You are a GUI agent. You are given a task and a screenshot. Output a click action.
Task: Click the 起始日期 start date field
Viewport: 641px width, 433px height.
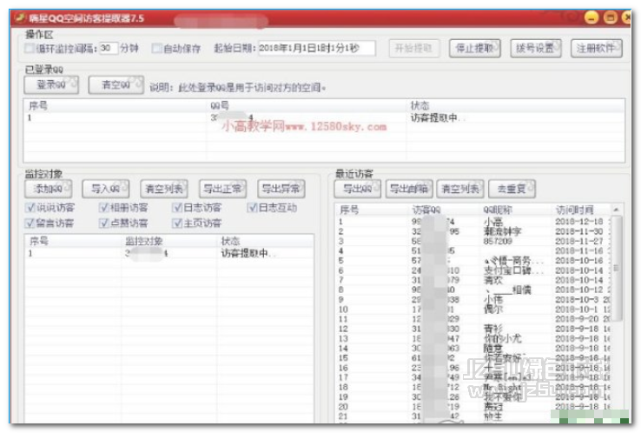pos(316,49)
